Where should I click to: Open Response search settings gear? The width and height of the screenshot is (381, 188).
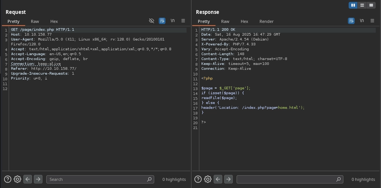(208, 179)
